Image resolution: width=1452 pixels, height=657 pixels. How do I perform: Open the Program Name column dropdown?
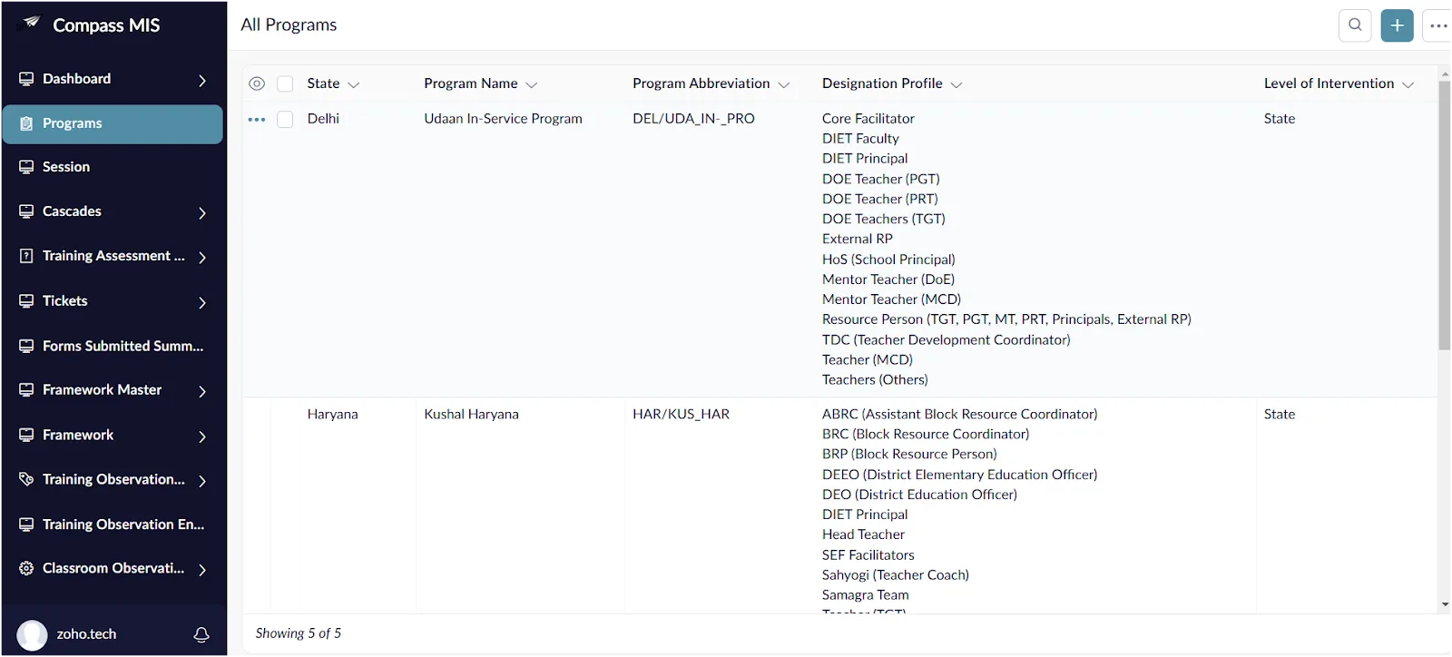pyautogui.click(x=532, y=84)
